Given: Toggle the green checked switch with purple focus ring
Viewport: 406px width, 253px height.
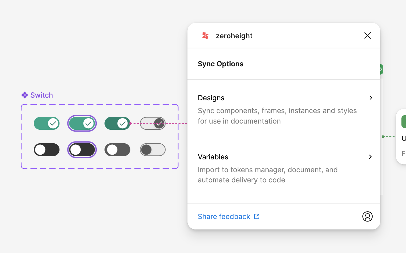Looking at the screenshot, I should coord(82,123).
